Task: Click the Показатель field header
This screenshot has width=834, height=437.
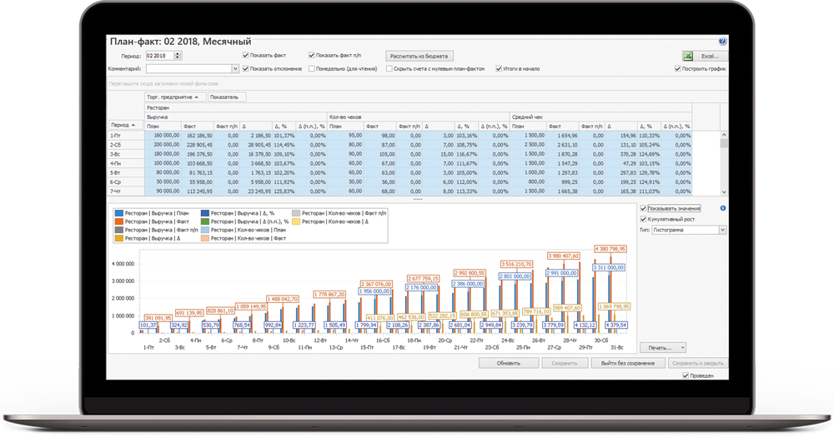Action: click(224, 97)
